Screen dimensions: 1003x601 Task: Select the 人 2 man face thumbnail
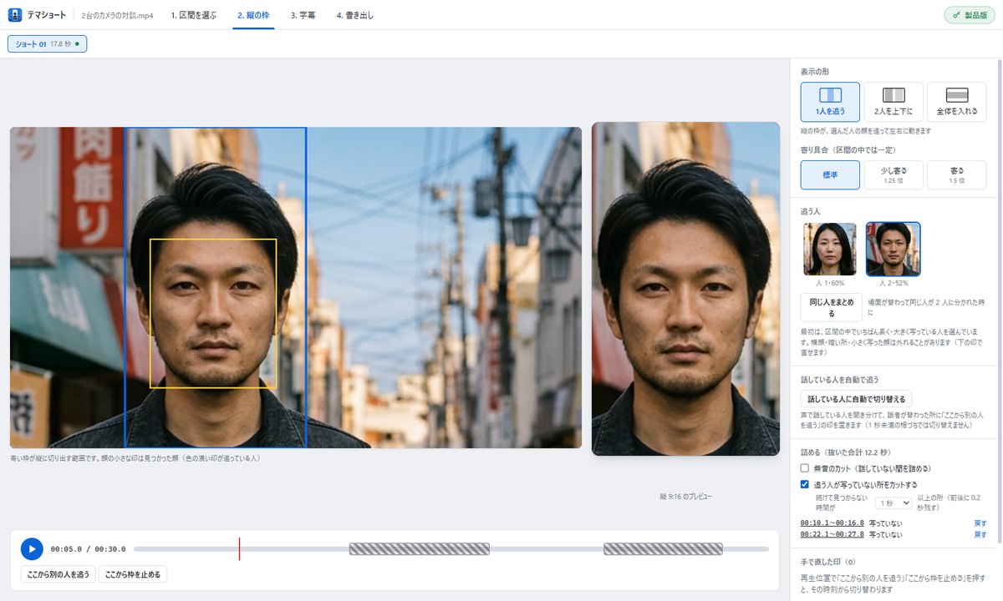894,249
